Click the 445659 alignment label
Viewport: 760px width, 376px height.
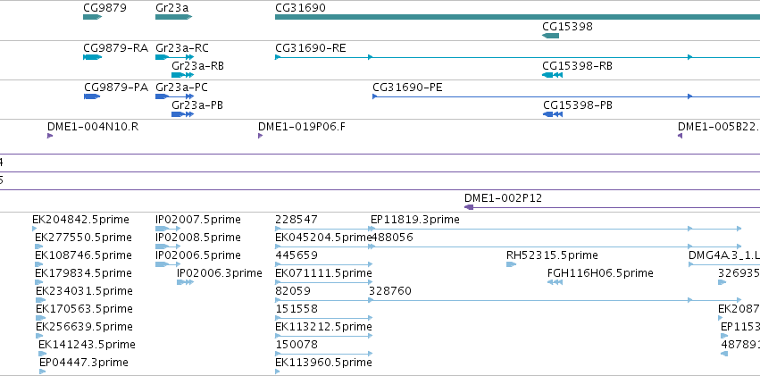pos(296,255)
